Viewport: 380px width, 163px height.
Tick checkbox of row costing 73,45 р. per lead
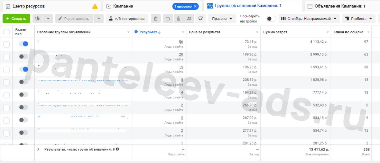(6, 44)
